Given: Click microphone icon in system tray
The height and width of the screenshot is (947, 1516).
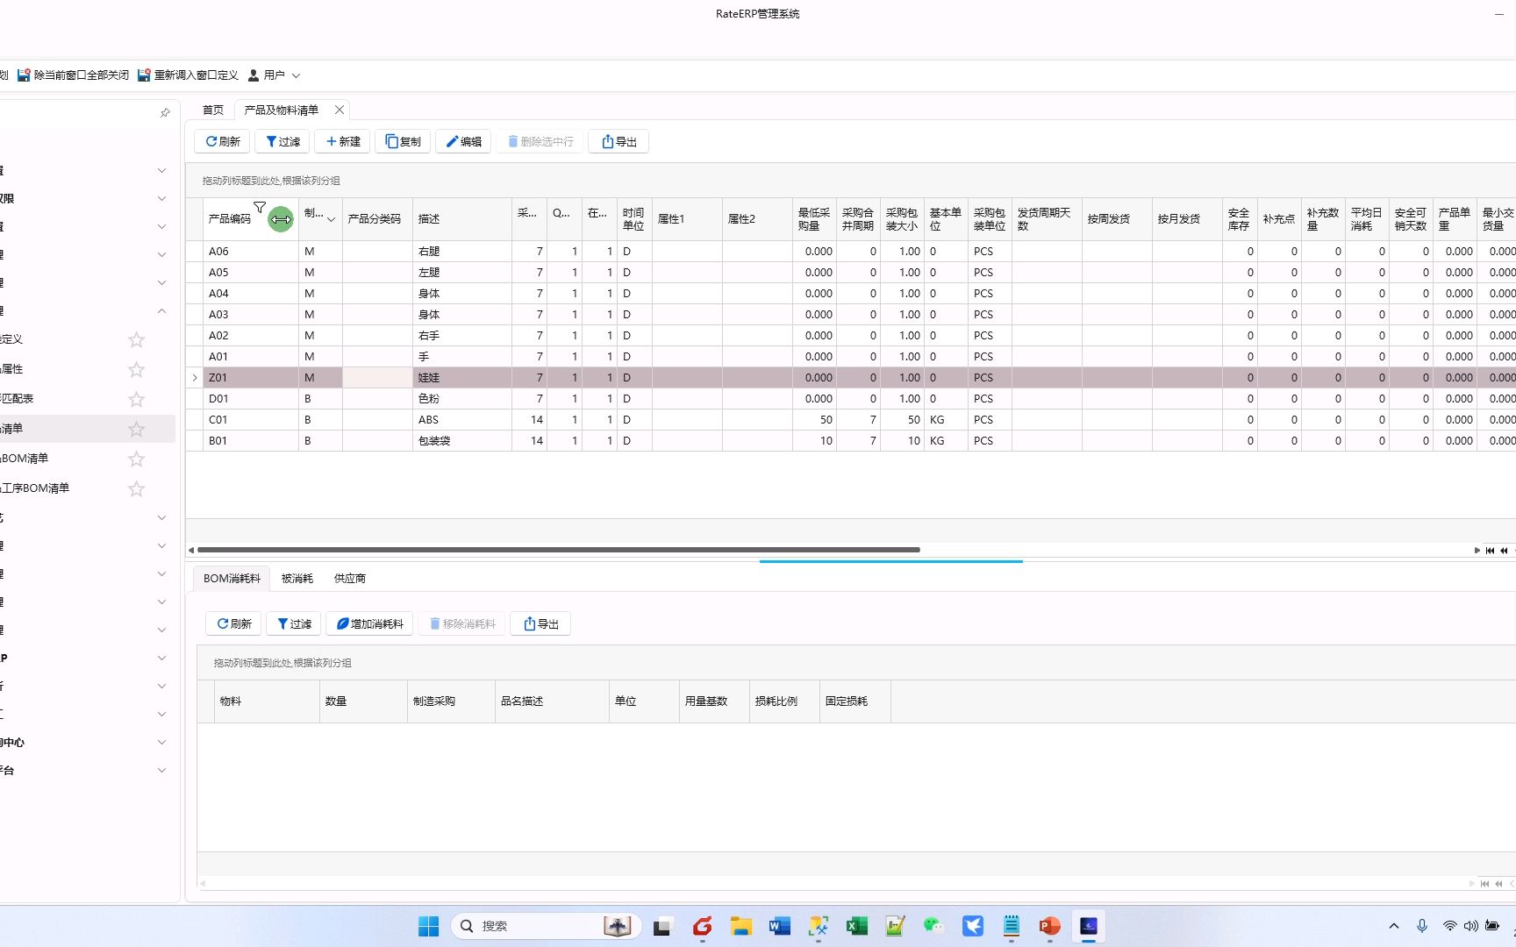Looking at the screenshot, I should click(1422, 926).
